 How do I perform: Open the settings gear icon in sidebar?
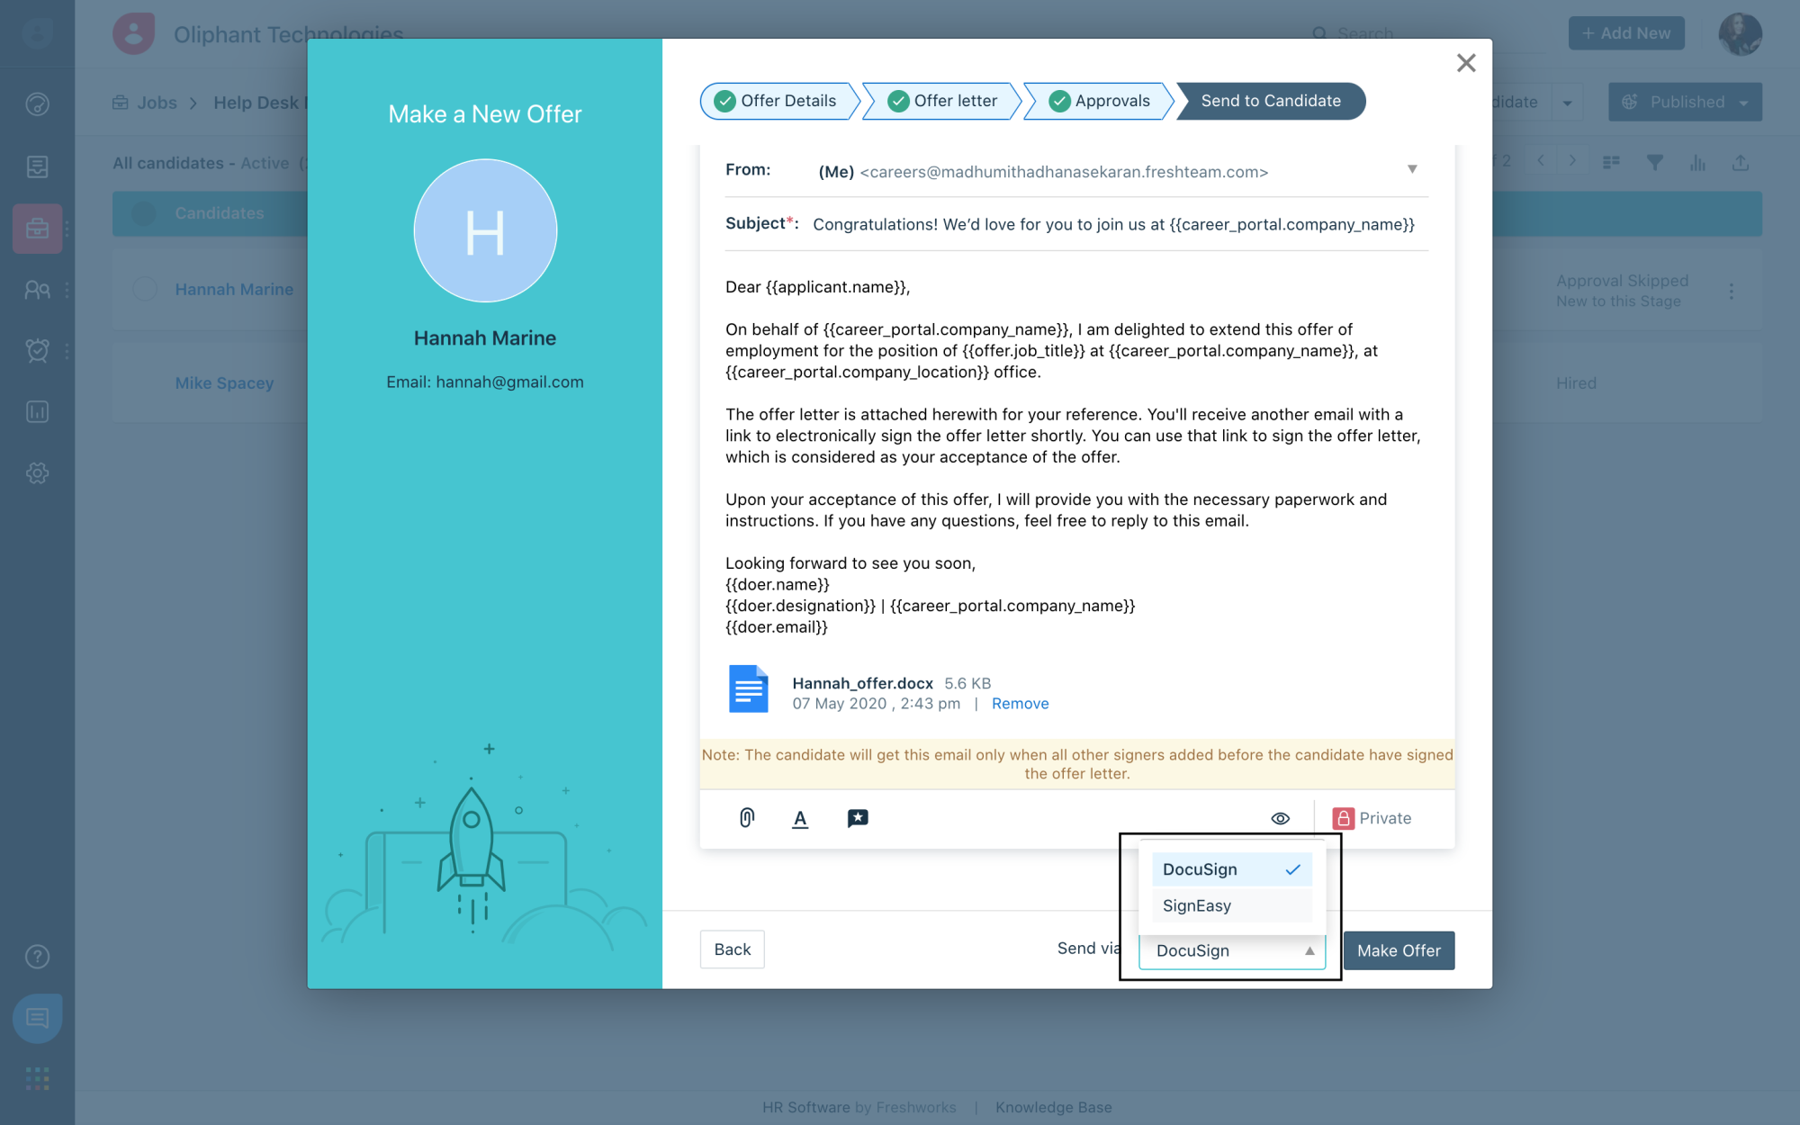38,473
